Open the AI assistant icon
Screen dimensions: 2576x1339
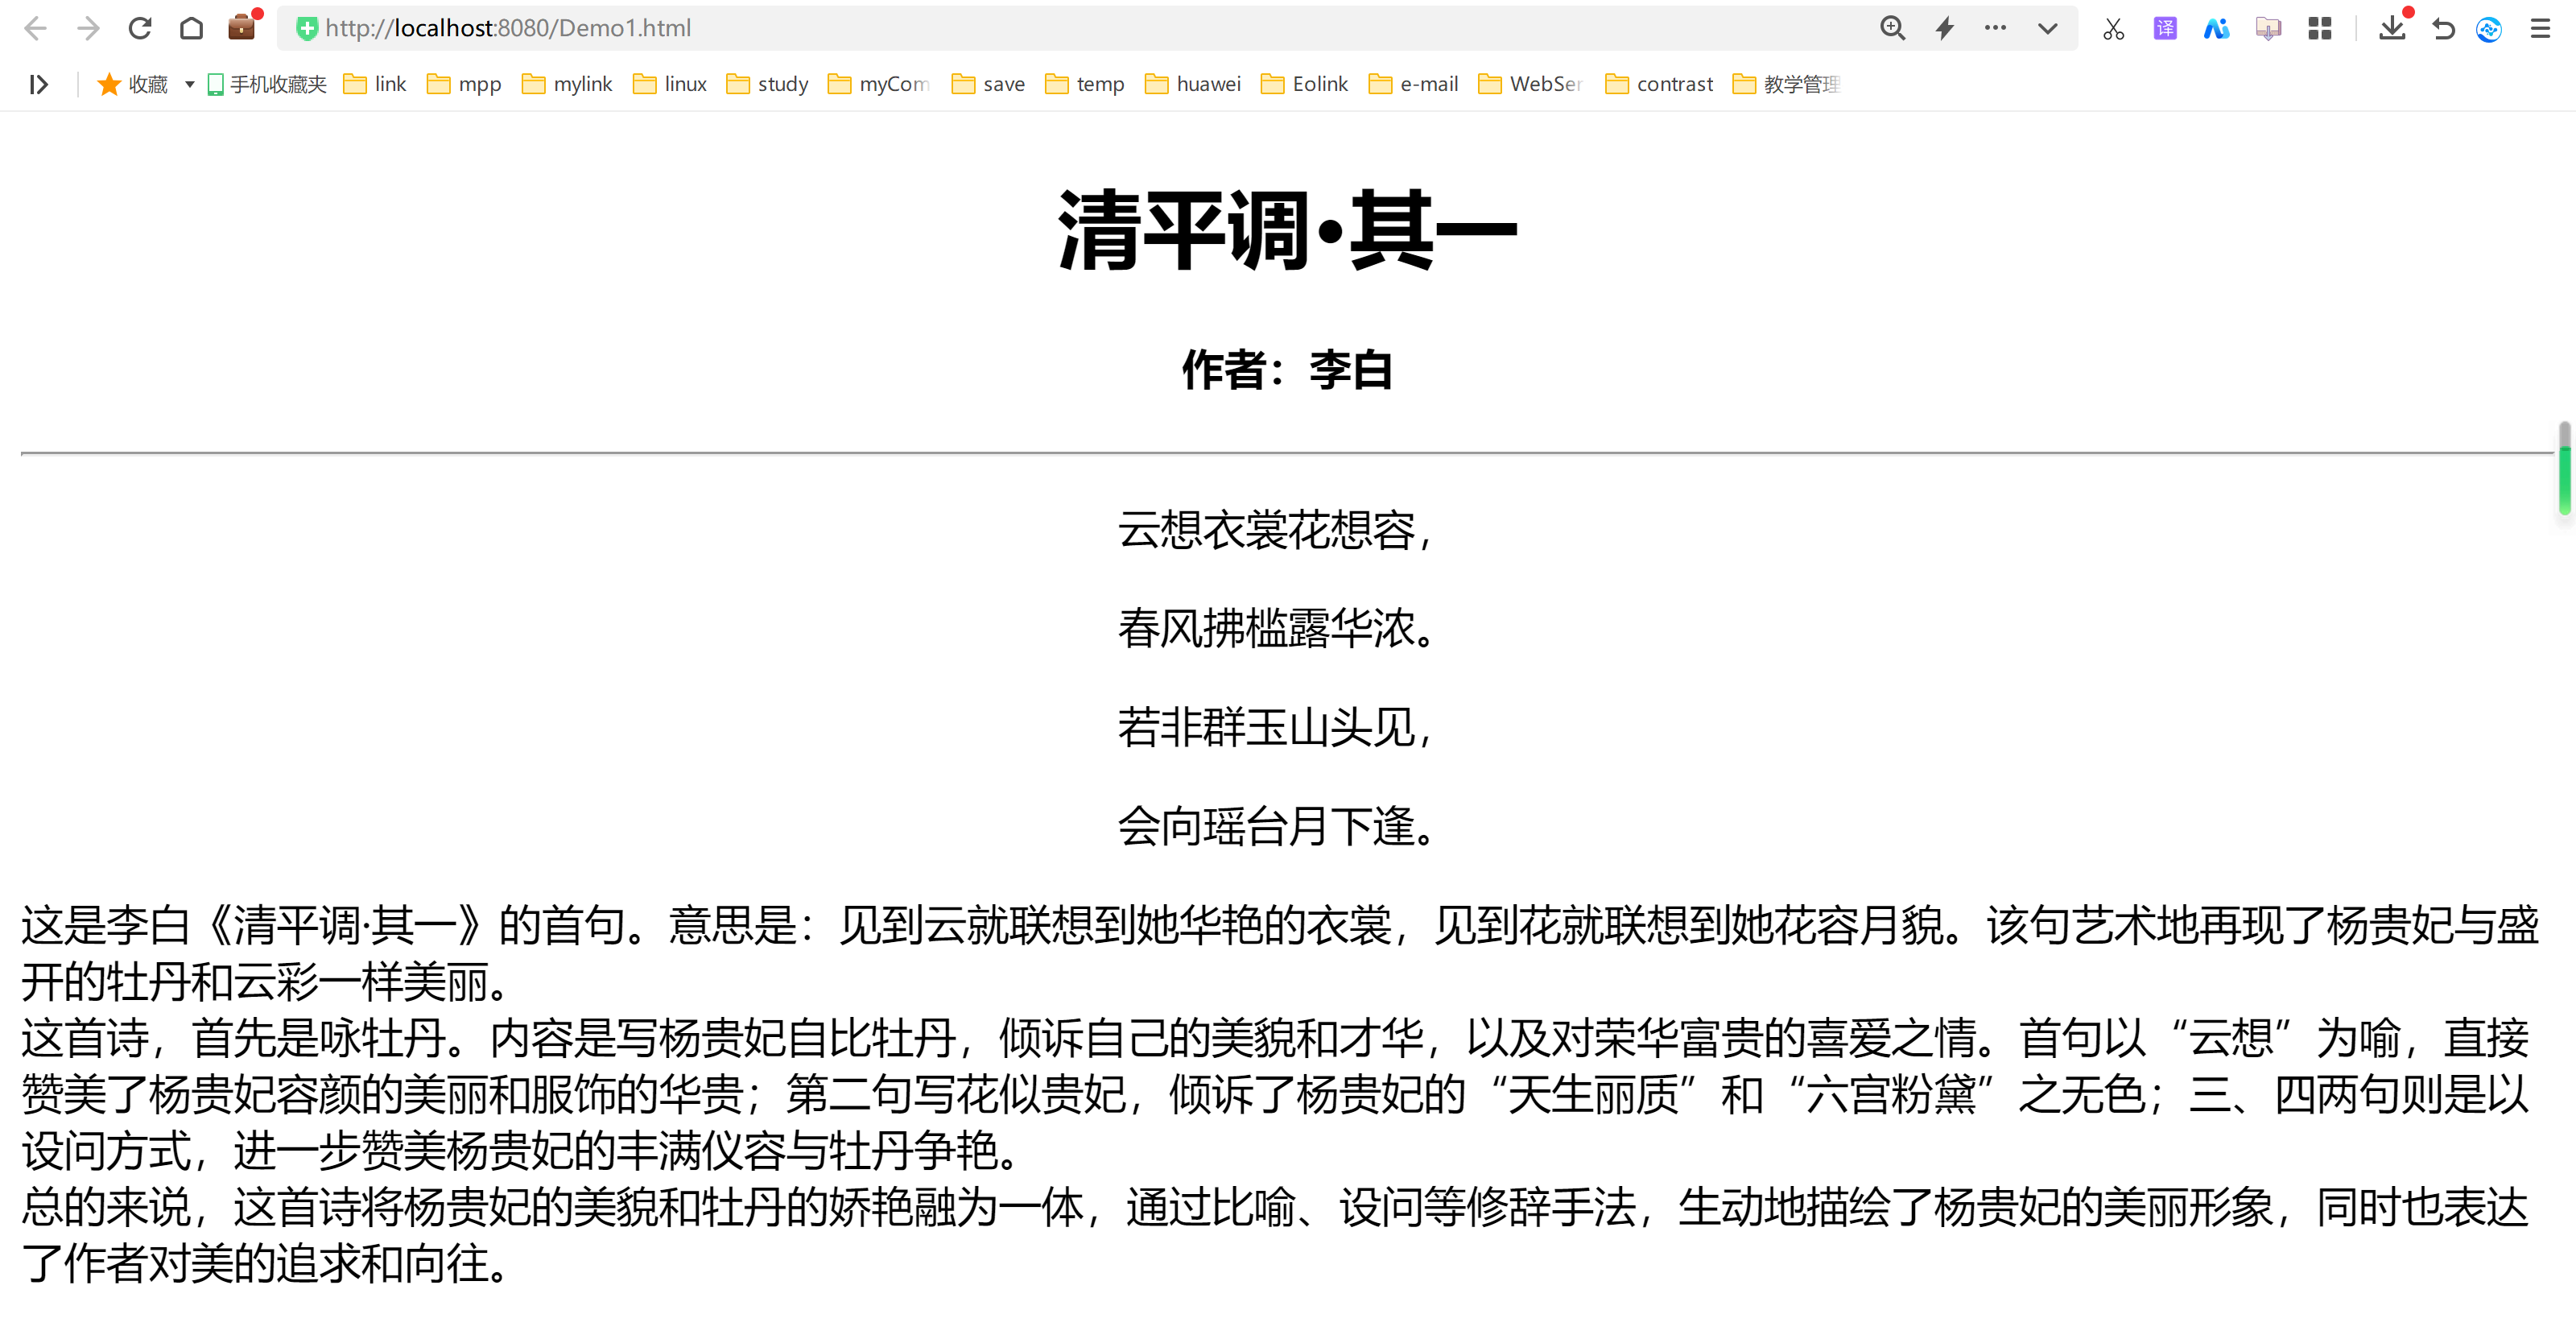pyautogui.click(x=2216, y=28)
